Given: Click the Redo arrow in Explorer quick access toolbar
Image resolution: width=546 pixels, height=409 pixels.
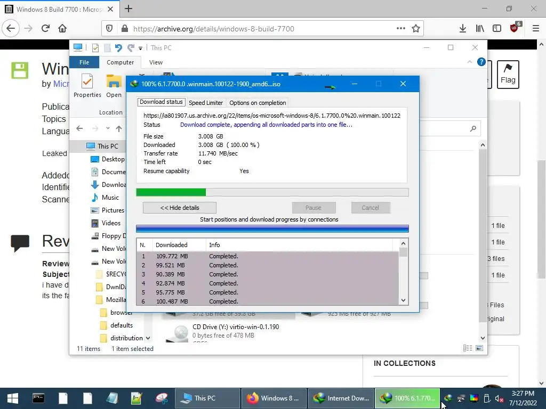Looking at the screenshot, I should [131, 47].
